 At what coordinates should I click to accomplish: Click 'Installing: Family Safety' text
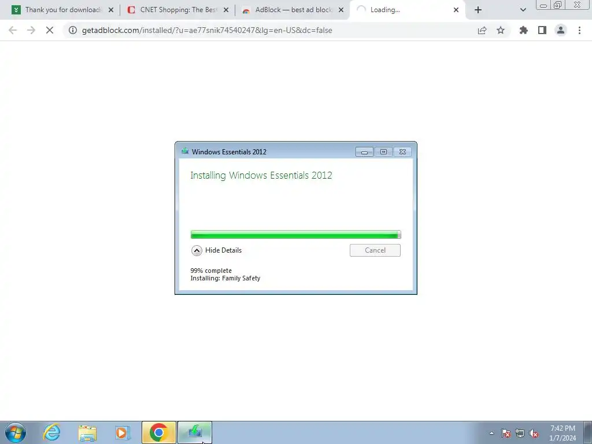tap(225, 278)
